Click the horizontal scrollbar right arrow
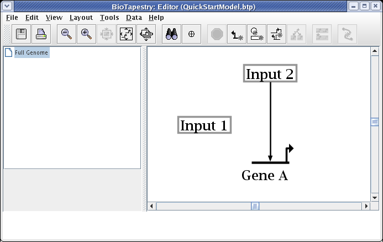383x242 pixels. (365, 206)
